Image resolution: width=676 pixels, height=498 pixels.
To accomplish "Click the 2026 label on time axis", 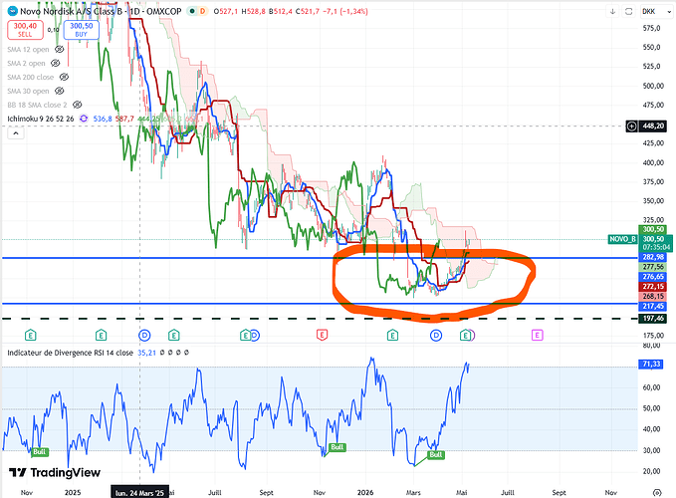I will (365, 492).
